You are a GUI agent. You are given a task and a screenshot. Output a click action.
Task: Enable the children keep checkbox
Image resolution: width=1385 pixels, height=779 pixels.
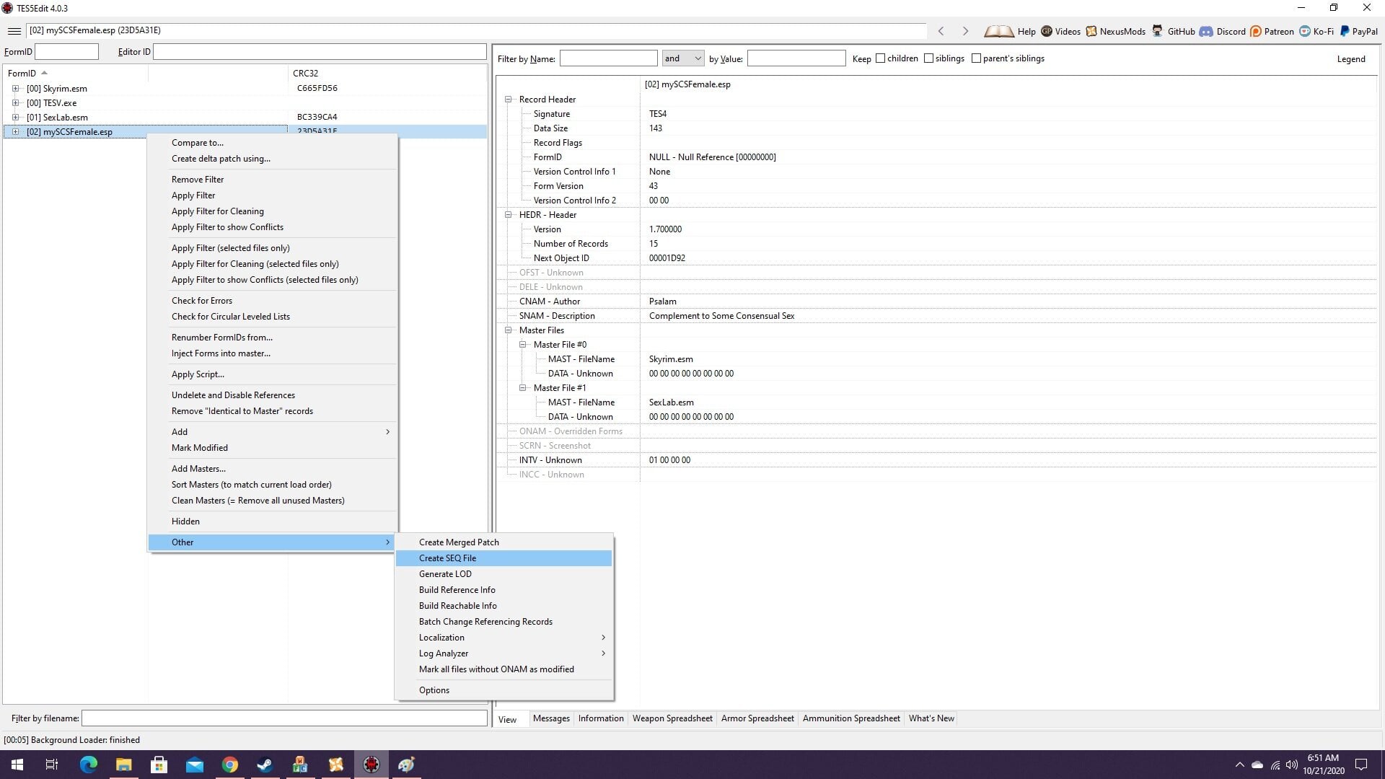click(x=881, y=58)
